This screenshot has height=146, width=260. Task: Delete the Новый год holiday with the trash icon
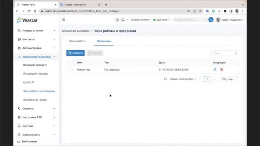pyautogui.click(x=221, y=69)
